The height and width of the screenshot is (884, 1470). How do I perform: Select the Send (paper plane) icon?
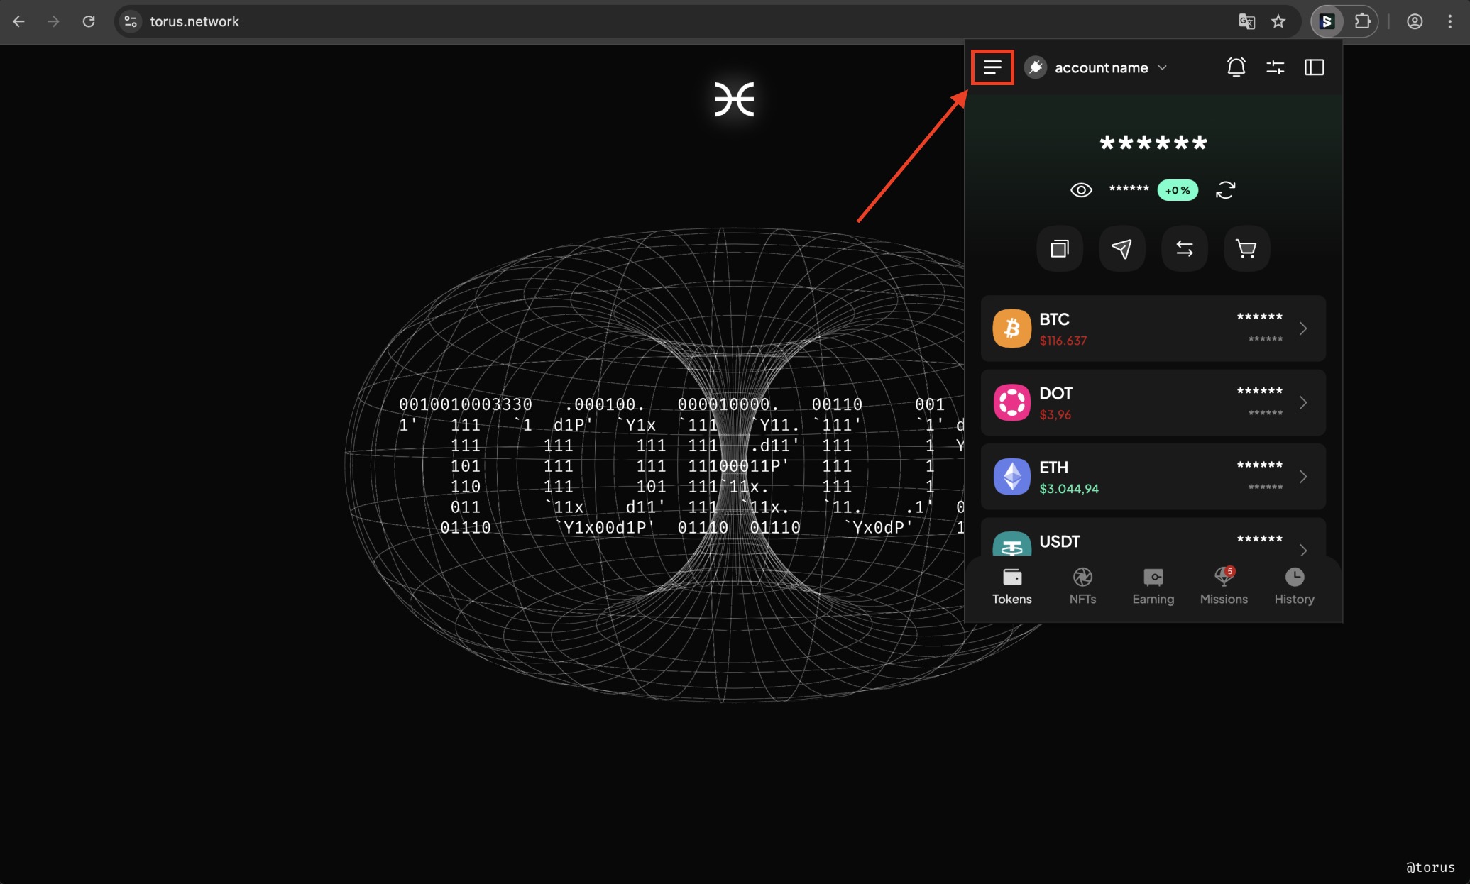tap(1121, 248)
